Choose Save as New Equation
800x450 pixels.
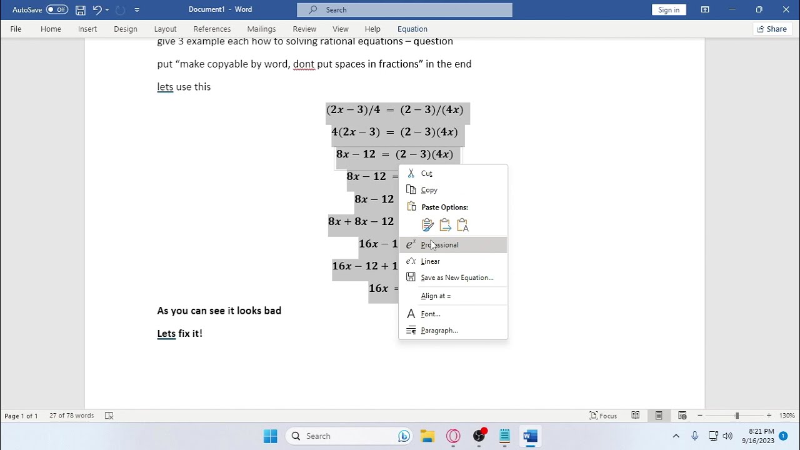453,277
